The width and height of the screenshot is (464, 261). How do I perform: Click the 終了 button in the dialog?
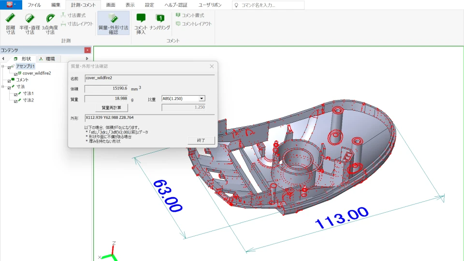point(201,140)
